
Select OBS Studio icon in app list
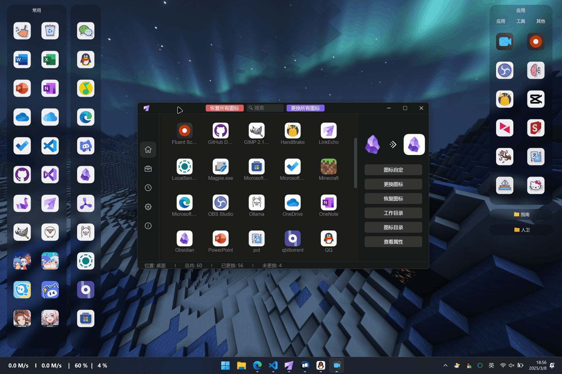pyautogui.click(x=220, y=202)
